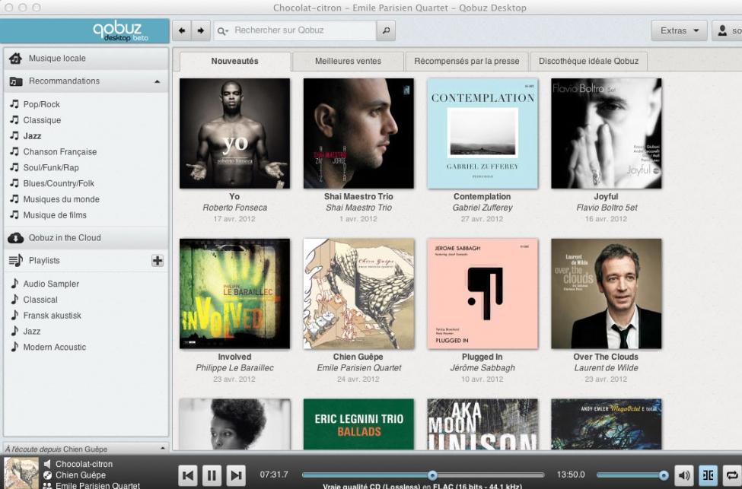Image resolution: width=742 pixels, height=489 pixels.
Task: Switch to Meilleures ventes tab
Action: click(x=348, y=62)
